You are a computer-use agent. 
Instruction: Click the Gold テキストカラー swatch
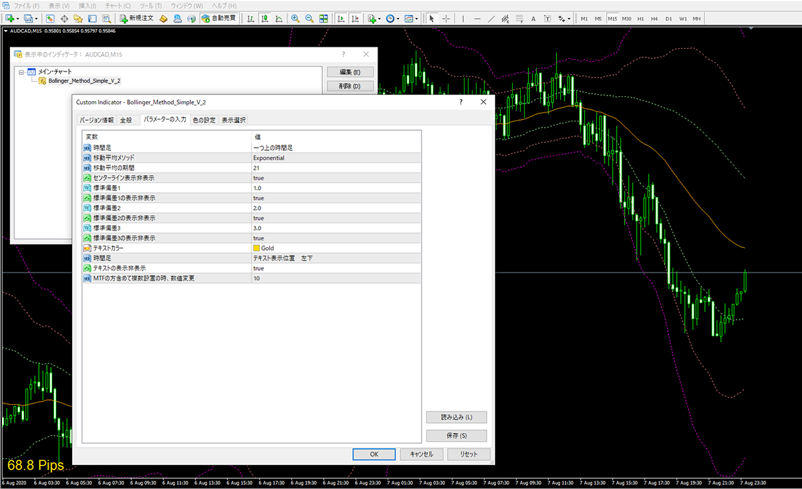point(257,248)
